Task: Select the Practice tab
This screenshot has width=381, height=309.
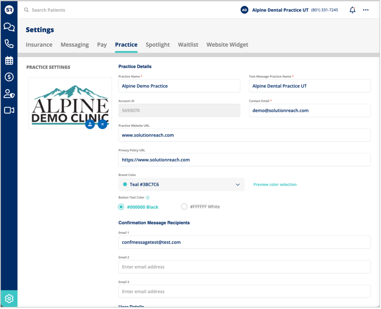Action: point(126,45)
